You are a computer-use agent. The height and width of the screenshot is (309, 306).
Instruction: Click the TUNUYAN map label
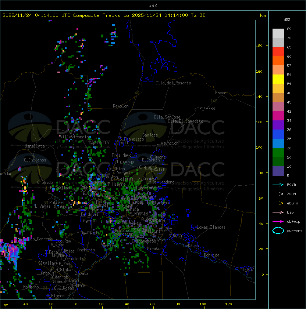tap(78, 286)
